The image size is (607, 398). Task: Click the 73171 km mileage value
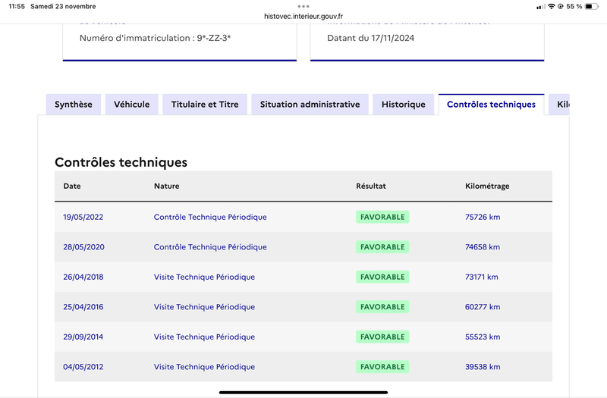[x=482, y=277]
